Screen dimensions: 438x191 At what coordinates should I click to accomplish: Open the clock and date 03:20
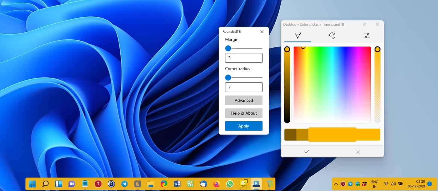coord(417,184)
